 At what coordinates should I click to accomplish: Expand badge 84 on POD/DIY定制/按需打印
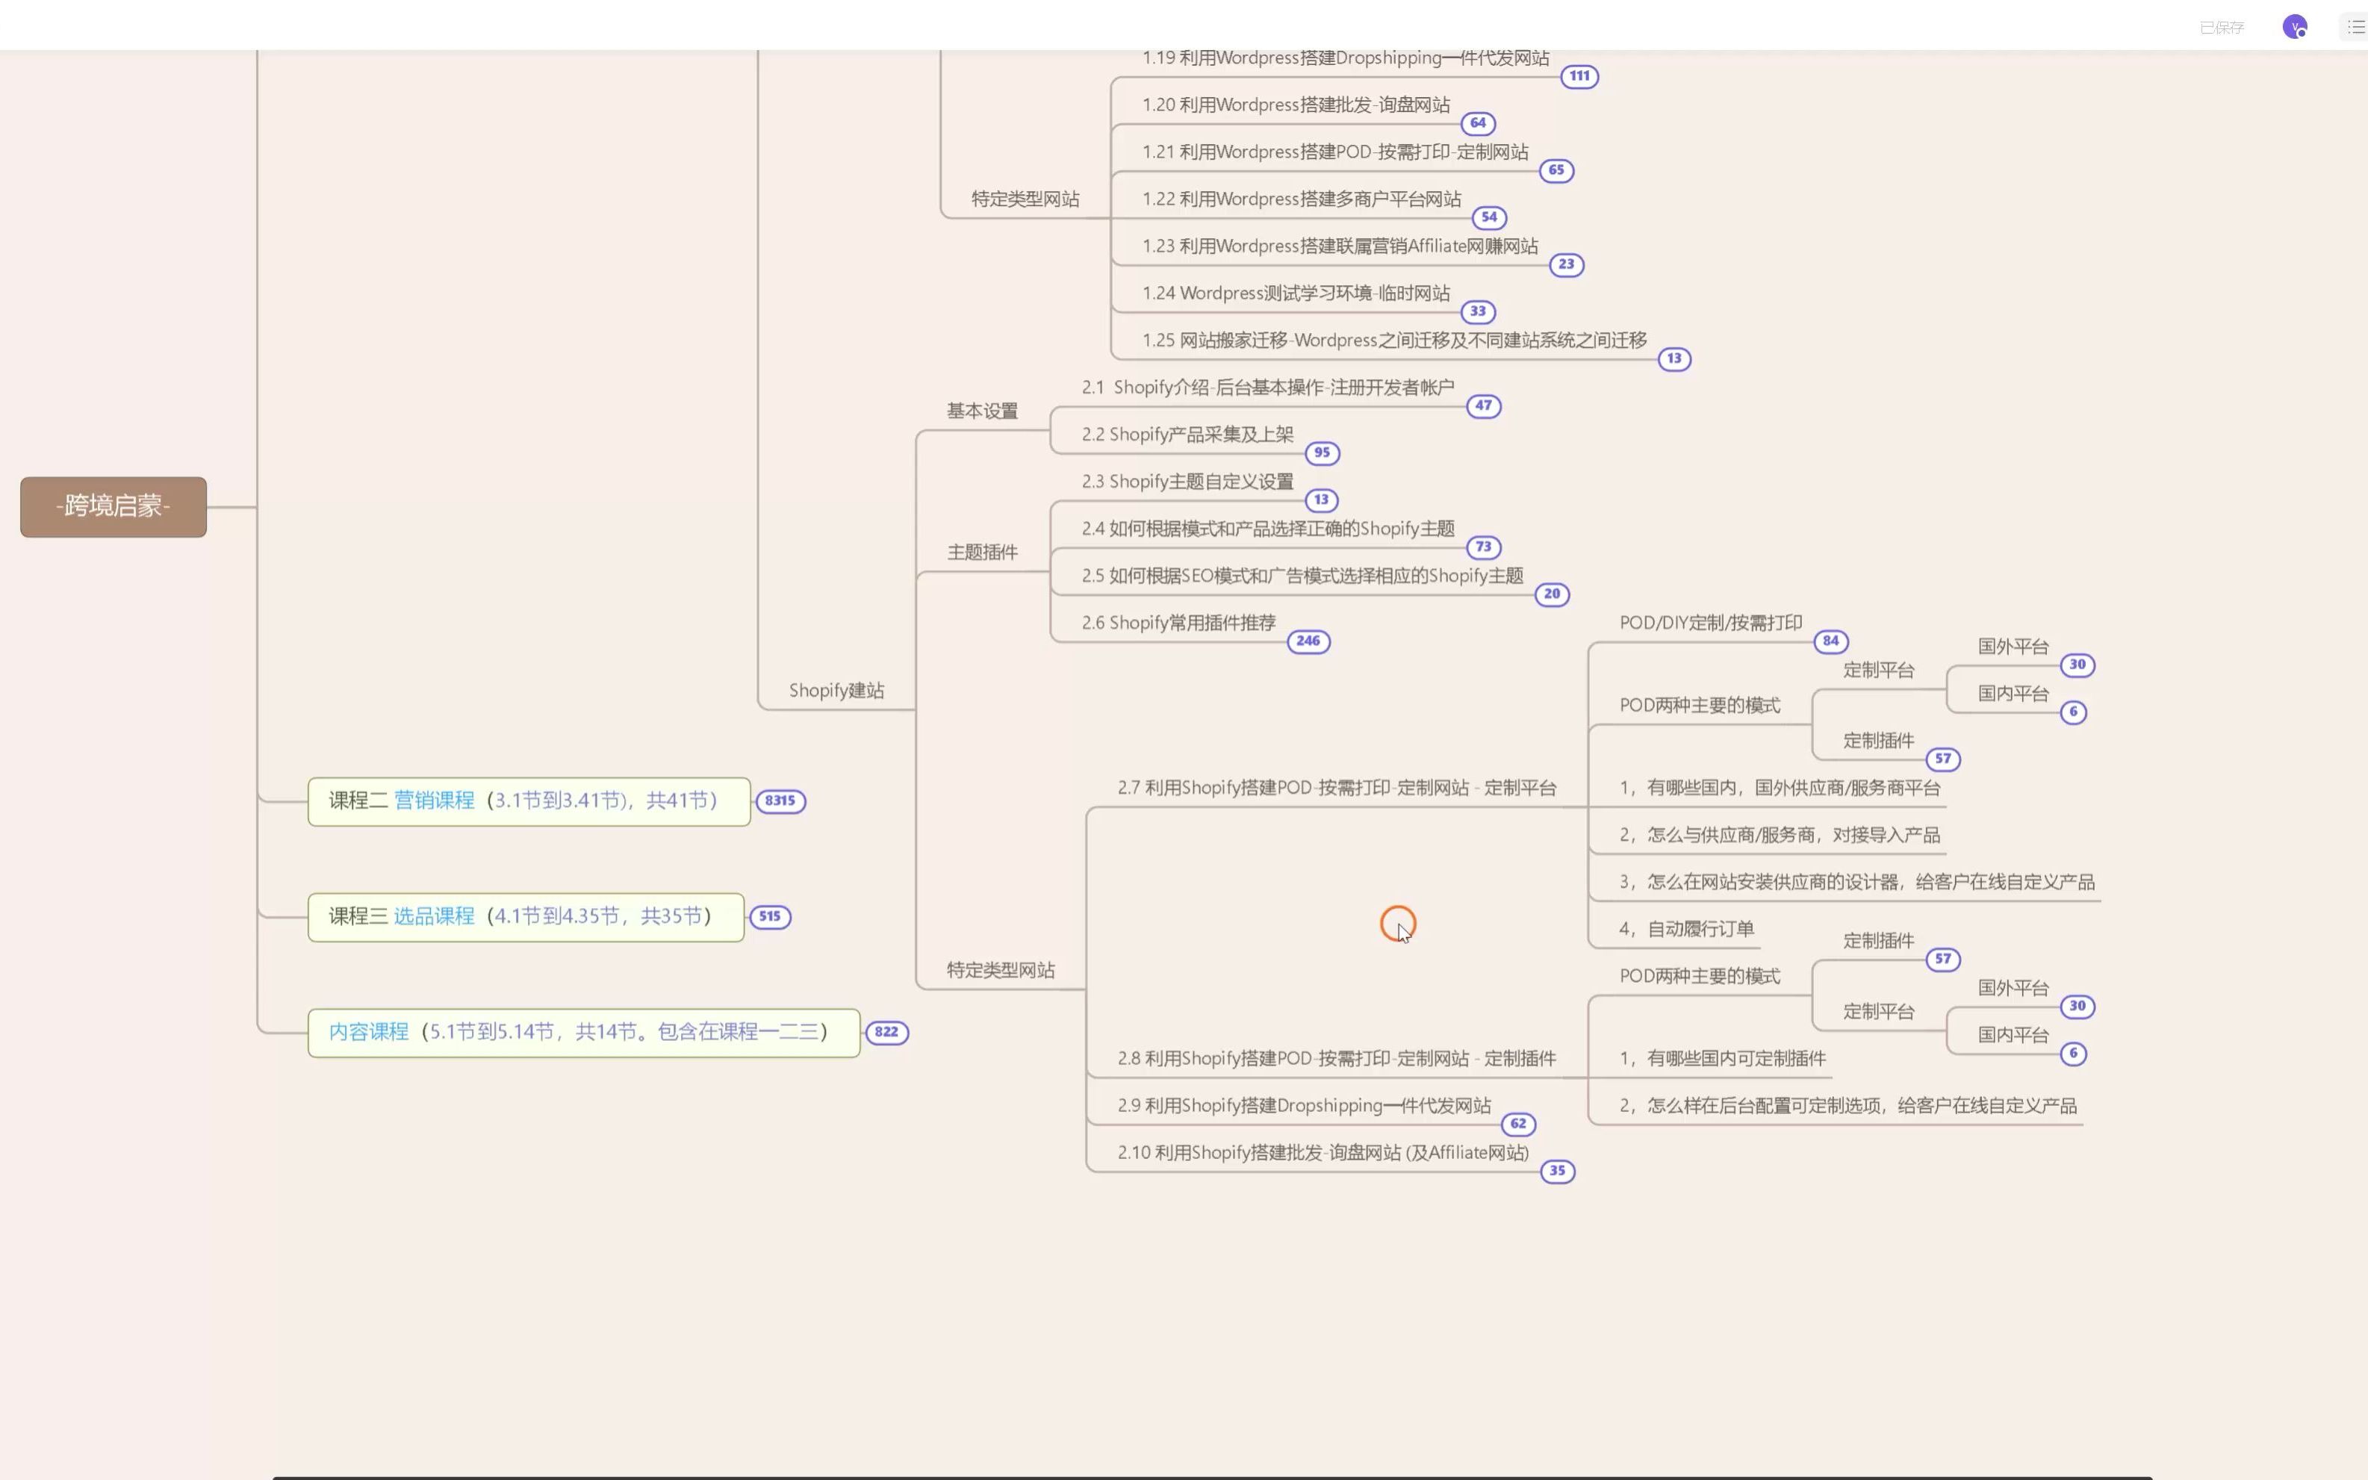[x=1830, y=641]
